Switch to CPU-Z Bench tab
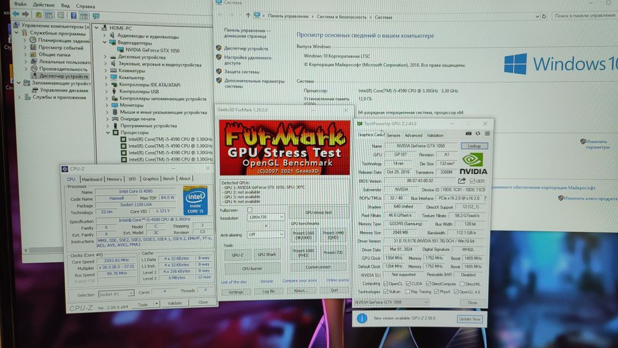Viewport: 618px width, 348px height. (169, 179)
